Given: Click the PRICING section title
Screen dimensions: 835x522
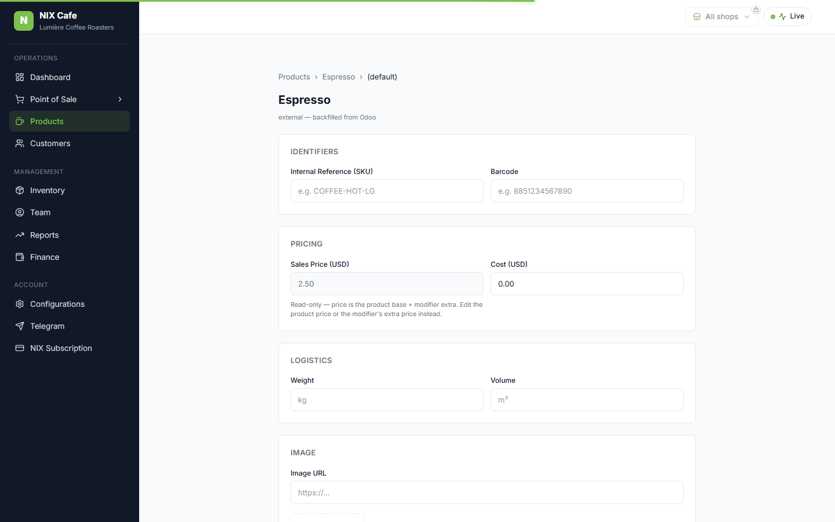Looking at the screenshot, I should (307, 244).
